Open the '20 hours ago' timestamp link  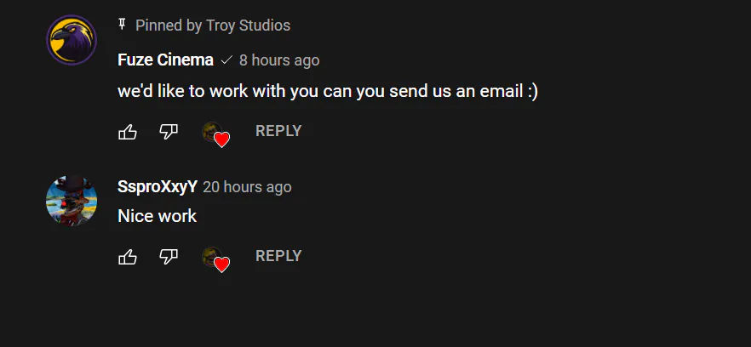[x=247, y=187]
